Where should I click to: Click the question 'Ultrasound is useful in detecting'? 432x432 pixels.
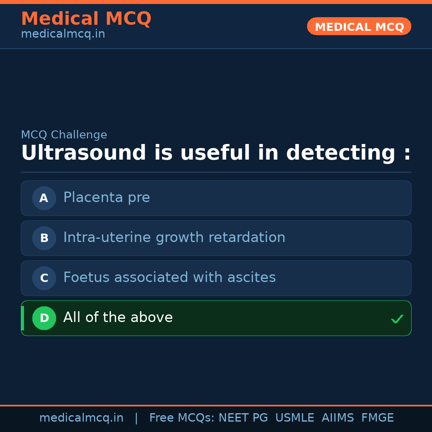point(216,153)
